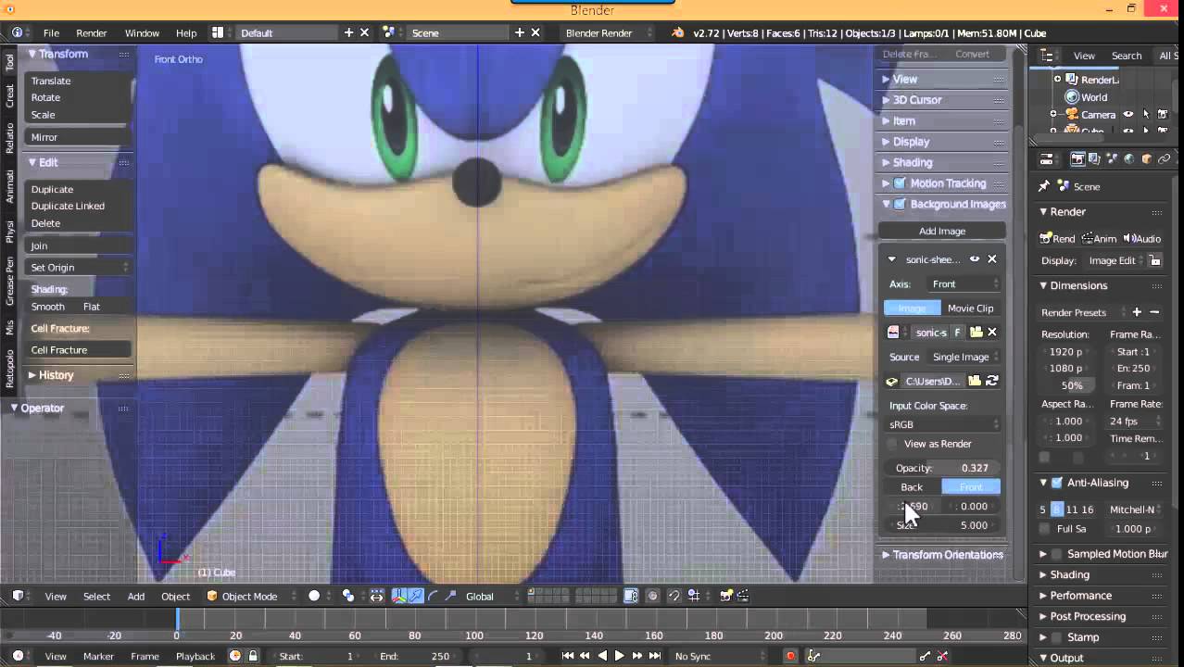1184x667 pixels.
Task: Click the pin icon beside Scene
Action: [x=1044, y=186]
